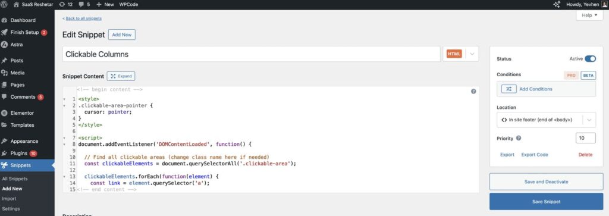Screen dimensions: 609x216
Task: Open the Add New submenu item
Action: click(12, 189)
